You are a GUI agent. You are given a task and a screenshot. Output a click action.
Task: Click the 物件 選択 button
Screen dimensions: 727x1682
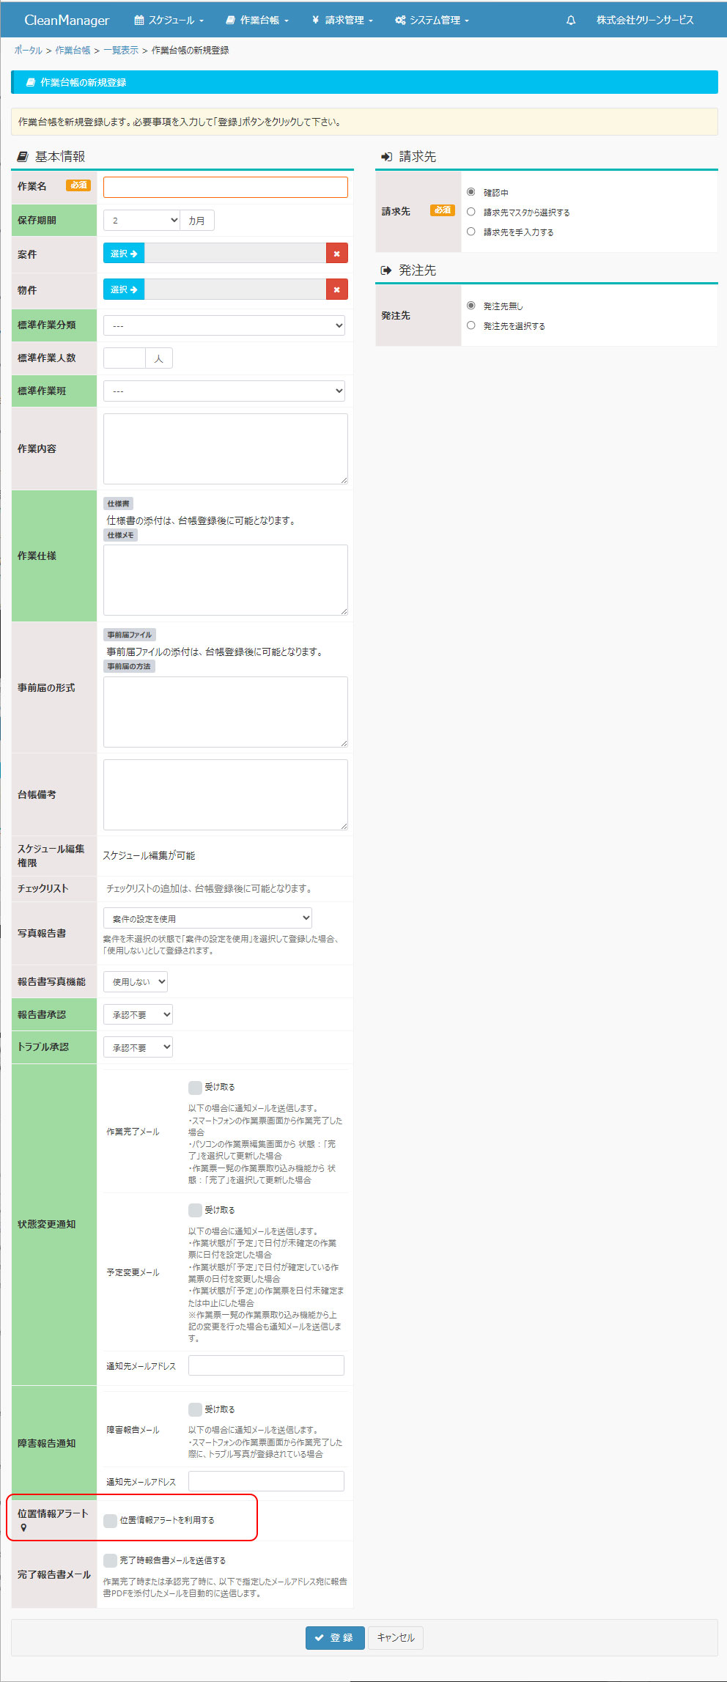[x=124, y=289]
